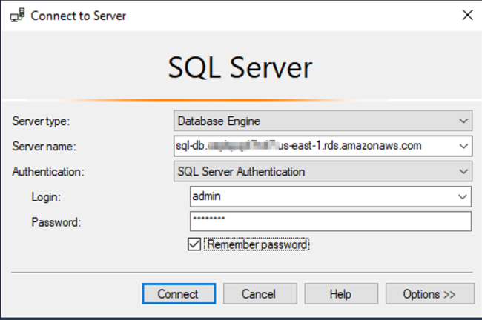Click the Connect to Server title icon
Viewport: 482px width, 320px height.
(17, 16)
